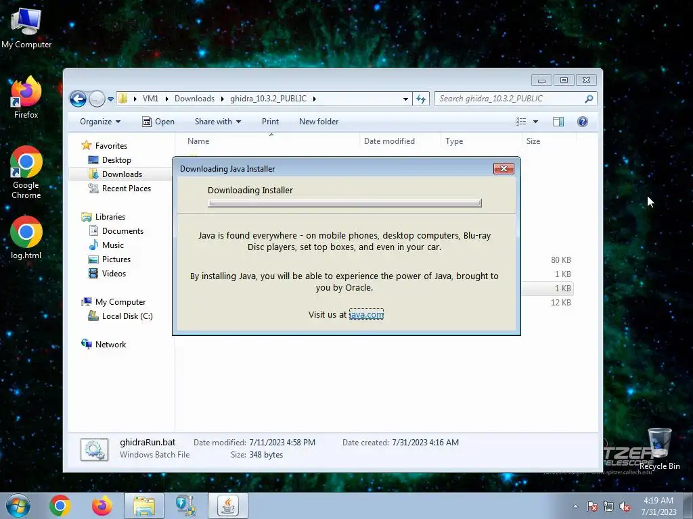693x519 pixels.
Task: Open Firefox from taskbar
Action: [102, 505]
